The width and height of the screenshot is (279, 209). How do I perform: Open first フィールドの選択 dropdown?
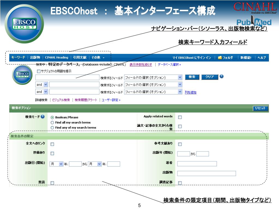(x=153, y=77)
